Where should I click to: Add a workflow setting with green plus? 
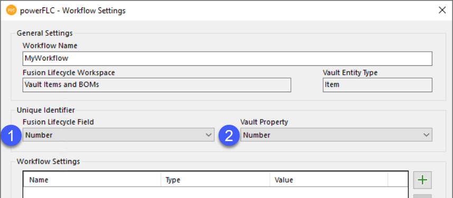click(423, 180)
